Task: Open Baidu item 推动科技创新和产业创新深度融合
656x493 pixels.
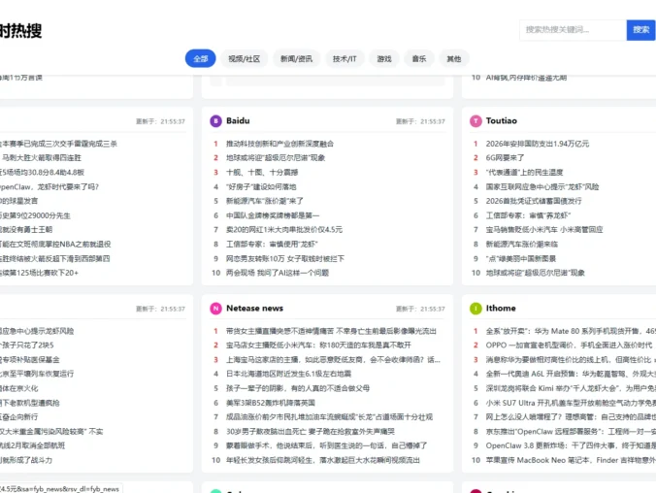Action: (x=279, y=144)
